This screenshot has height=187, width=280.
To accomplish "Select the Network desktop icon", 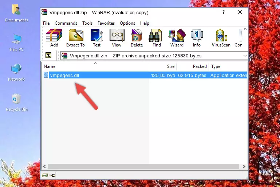I will tap(16, 72).
